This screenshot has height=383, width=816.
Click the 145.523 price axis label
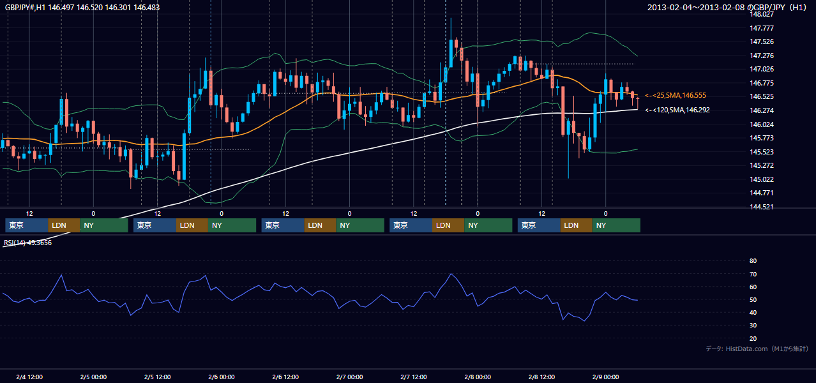click(x=763, y=152)
